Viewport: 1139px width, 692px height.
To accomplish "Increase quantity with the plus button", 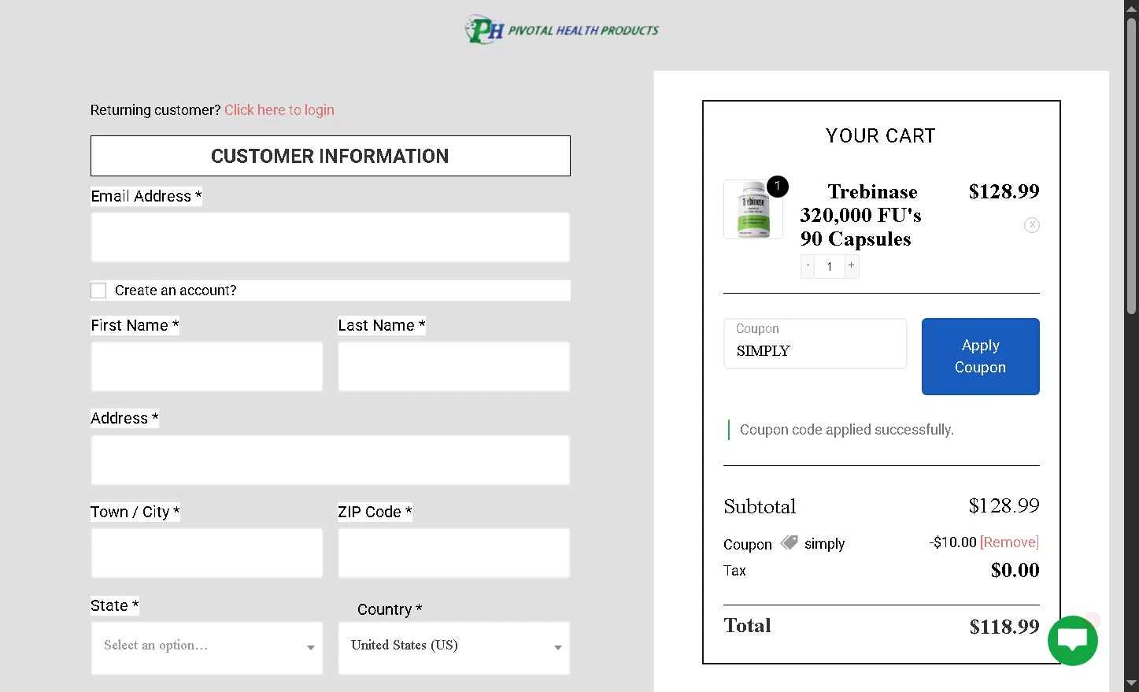I will click(x=851, y=266).
